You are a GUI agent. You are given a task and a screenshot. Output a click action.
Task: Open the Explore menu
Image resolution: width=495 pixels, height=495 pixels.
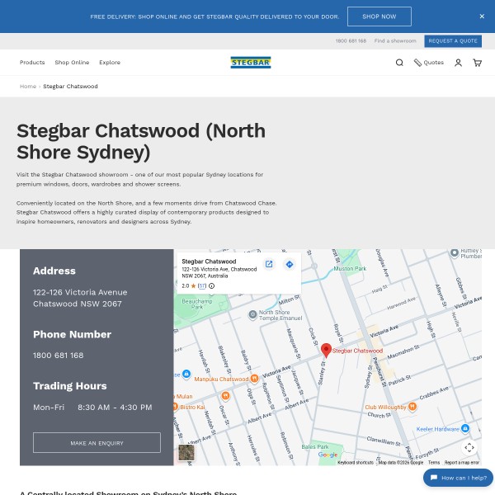click(110, 63)
